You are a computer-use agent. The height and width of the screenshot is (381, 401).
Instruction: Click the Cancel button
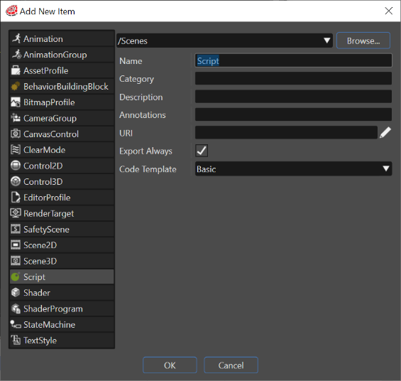(x=231, y=365)
